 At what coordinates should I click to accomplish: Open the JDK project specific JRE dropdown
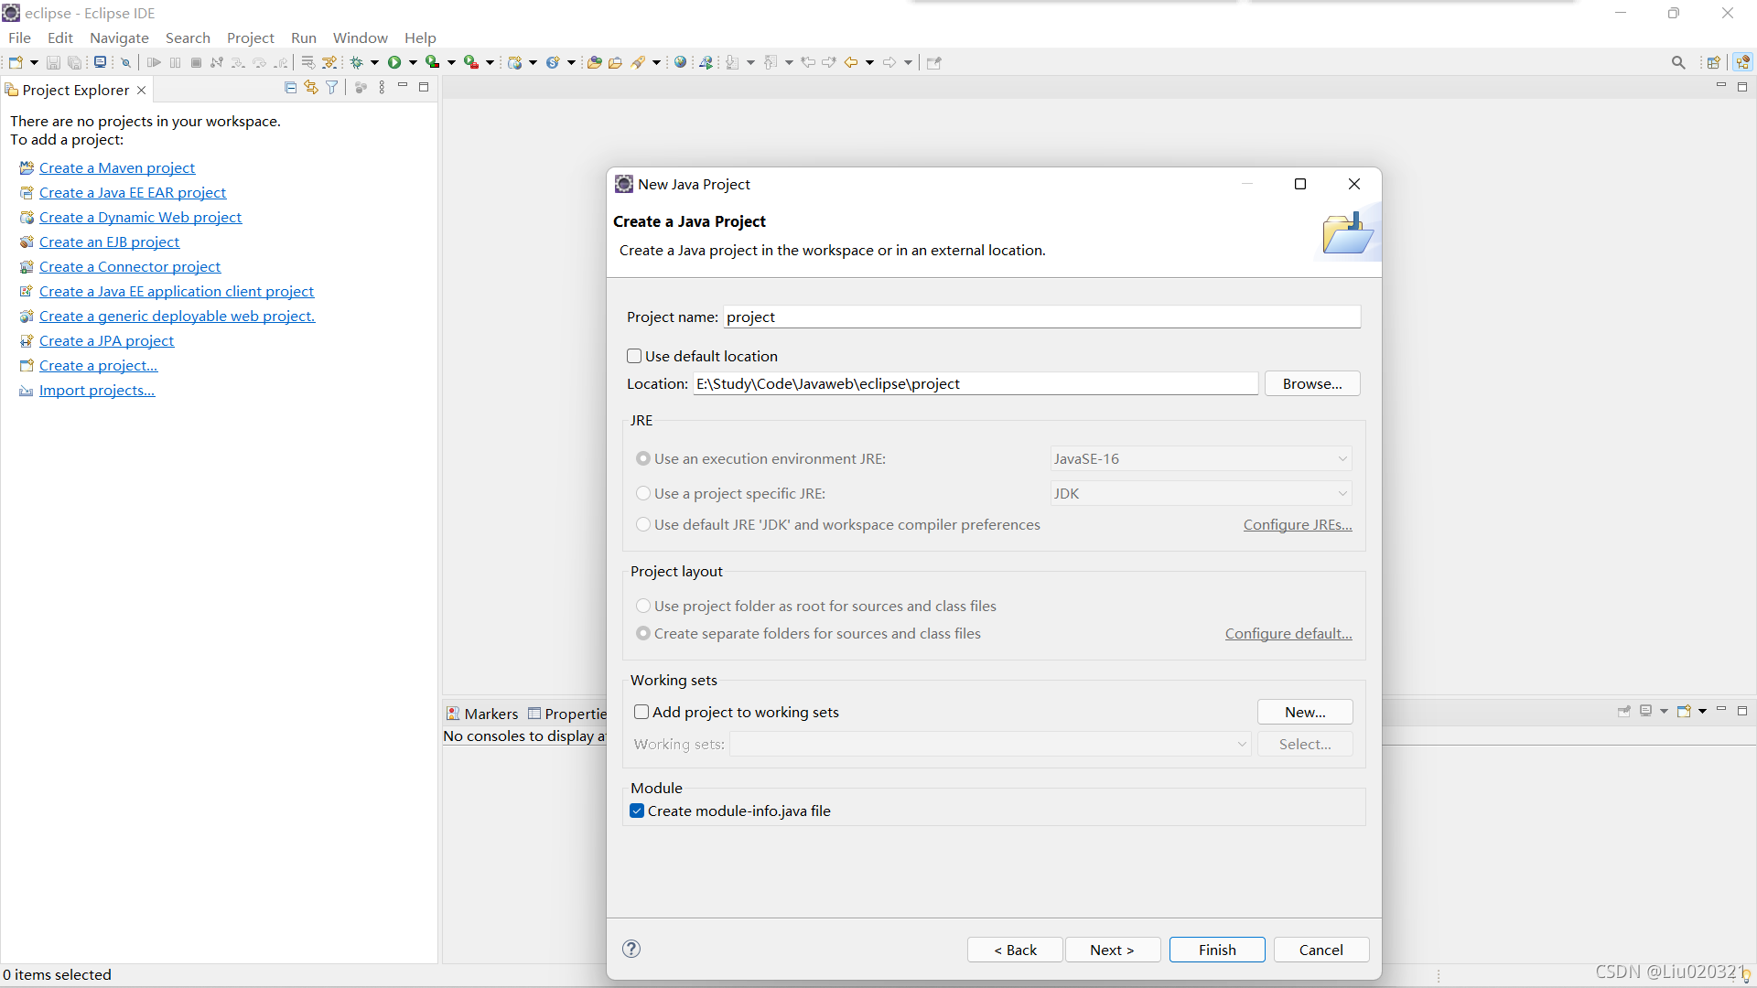click(1201, 493)
